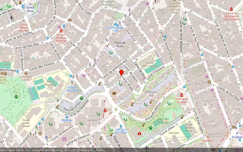
Task: Select the café cup icon on Carrer de la Democràcia
Action: point(100,83)
